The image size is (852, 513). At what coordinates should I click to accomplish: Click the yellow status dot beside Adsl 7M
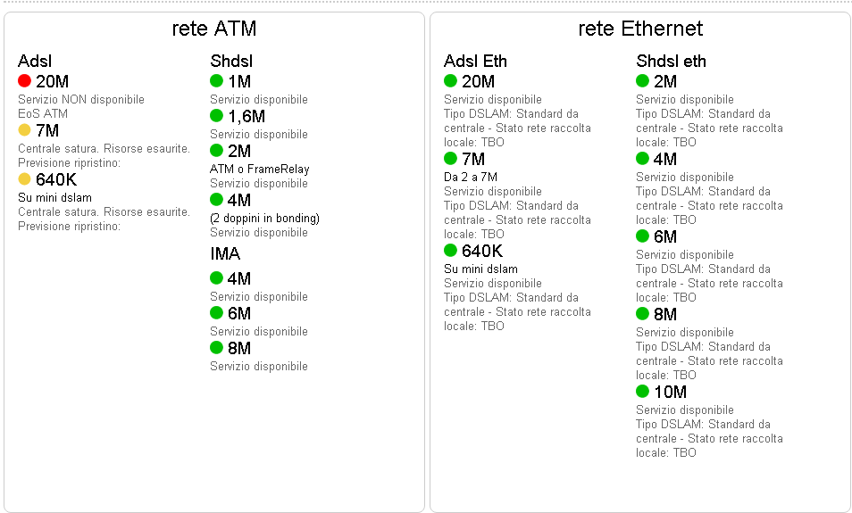coord(24,129)
